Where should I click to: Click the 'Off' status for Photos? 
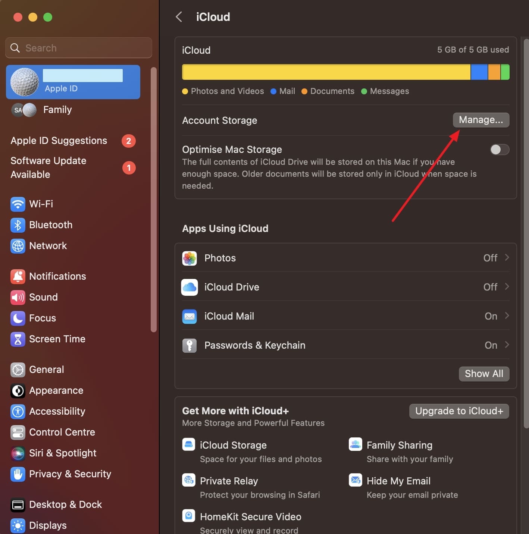click(x=490, y=258)
